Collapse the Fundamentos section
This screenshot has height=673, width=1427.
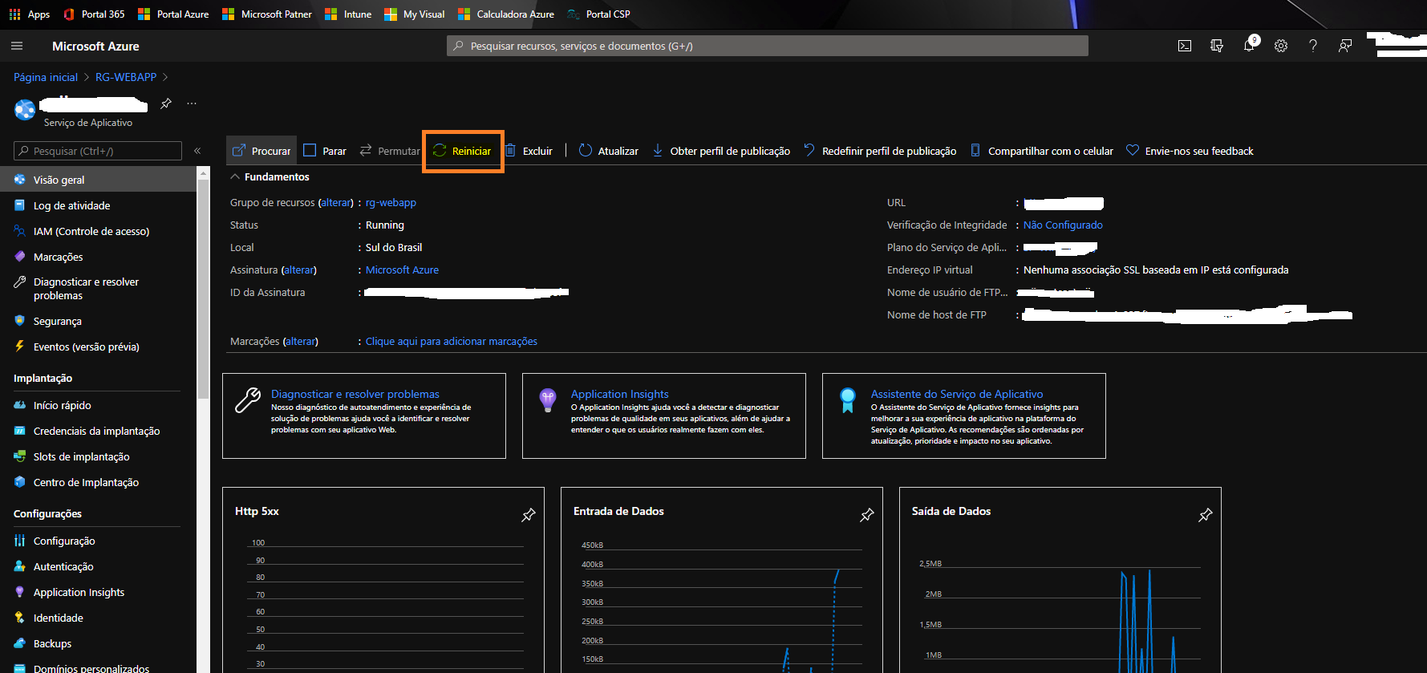pyautogui.click(x=270, y=176)
